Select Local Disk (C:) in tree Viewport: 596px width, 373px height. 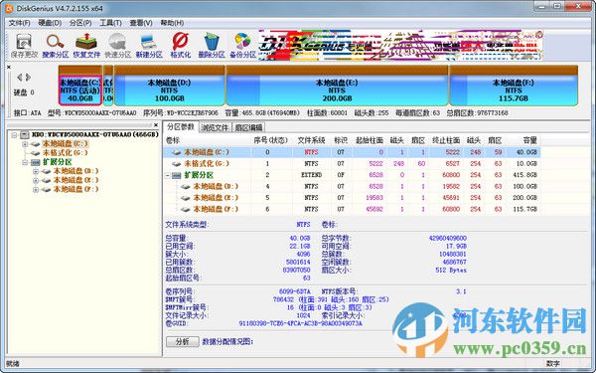point(65,144)
